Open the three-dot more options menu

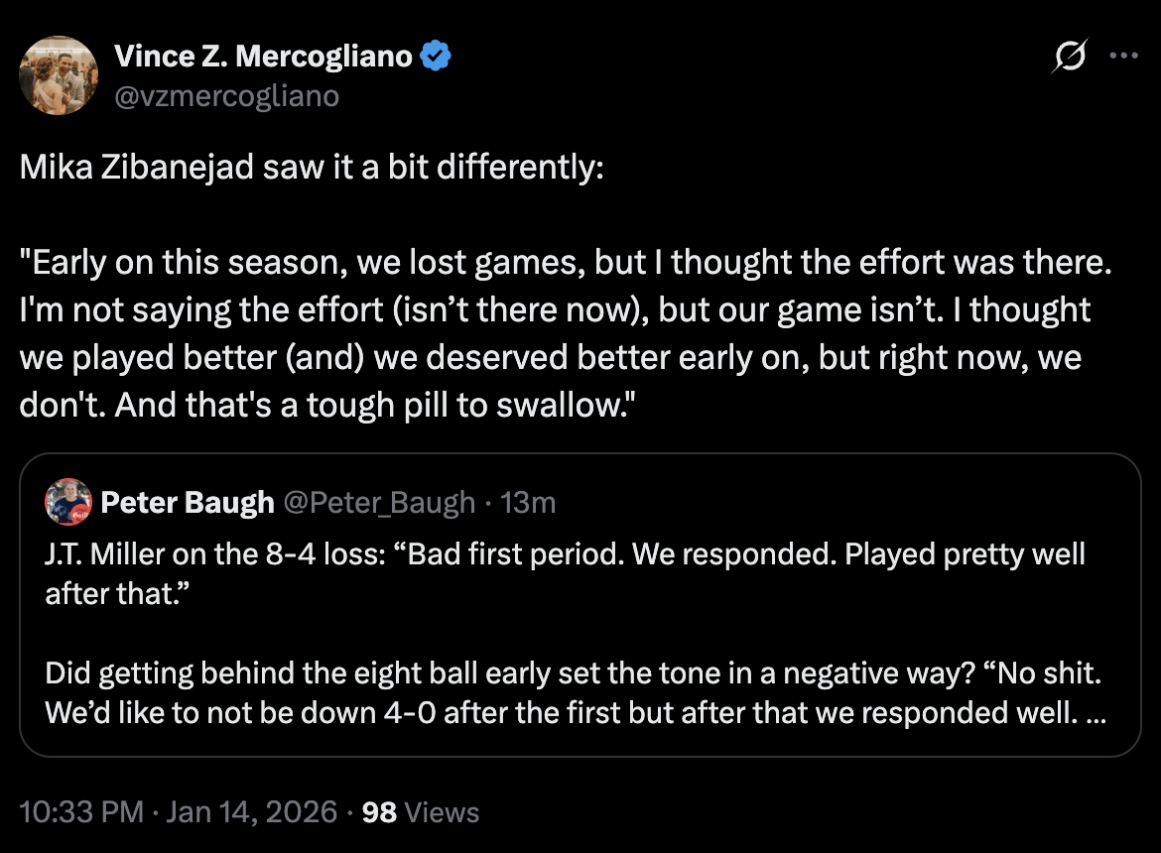pyautogui.click(x=1122, y=58)
